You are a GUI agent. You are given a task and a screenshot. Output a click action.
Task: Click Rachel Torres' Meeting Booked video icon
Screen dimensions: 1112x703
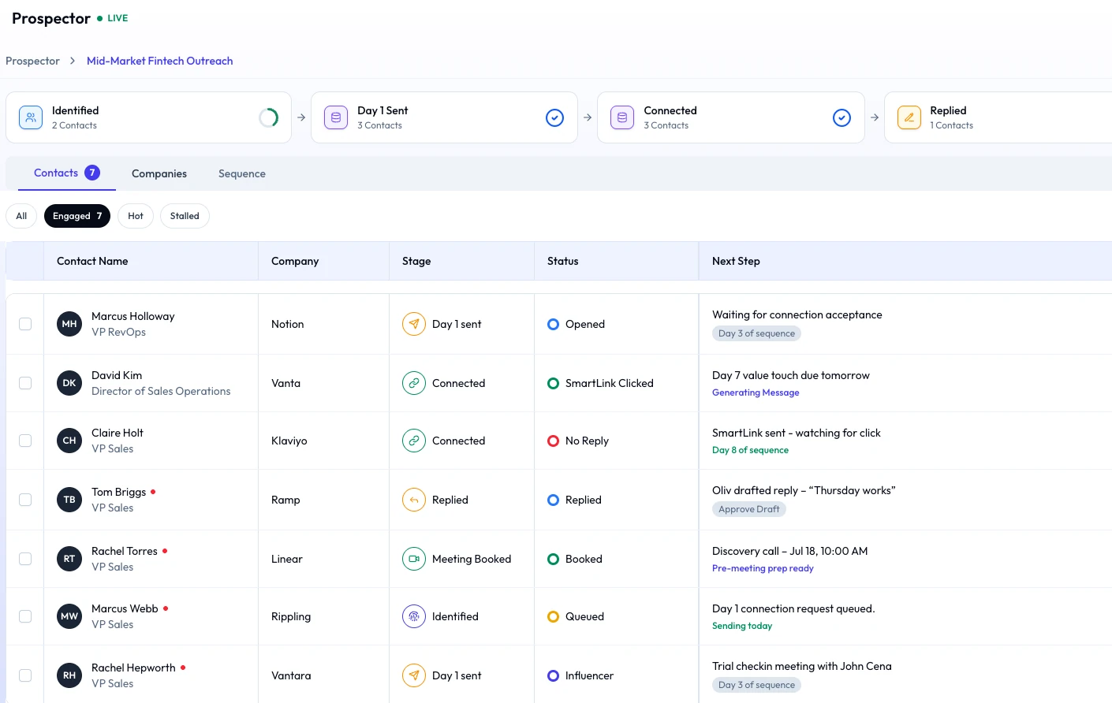(x=414, y=559)
